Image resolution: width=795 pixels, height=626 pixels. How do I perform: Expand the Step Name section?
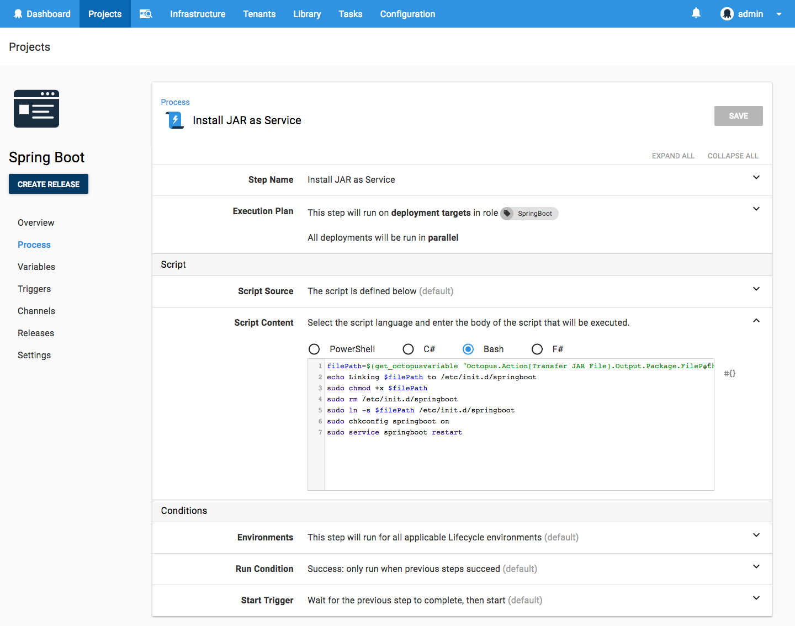click(x=756, y=178)
